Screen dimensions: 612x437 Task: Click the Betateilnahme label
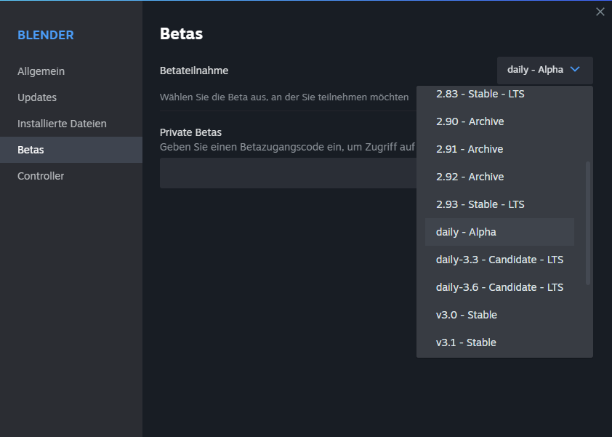point(194,71)
